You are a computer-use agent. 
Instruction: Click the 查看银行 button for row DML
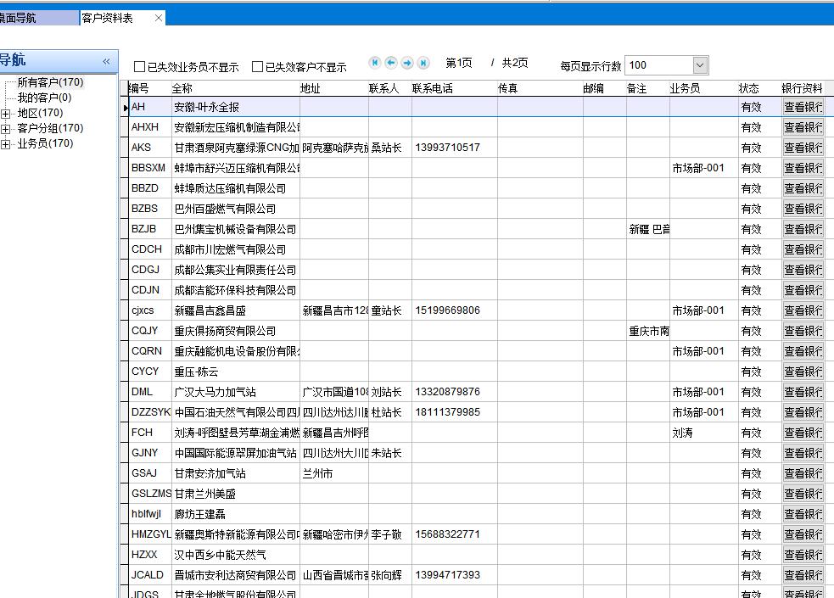pyautogui.click(x=803, y=392)
